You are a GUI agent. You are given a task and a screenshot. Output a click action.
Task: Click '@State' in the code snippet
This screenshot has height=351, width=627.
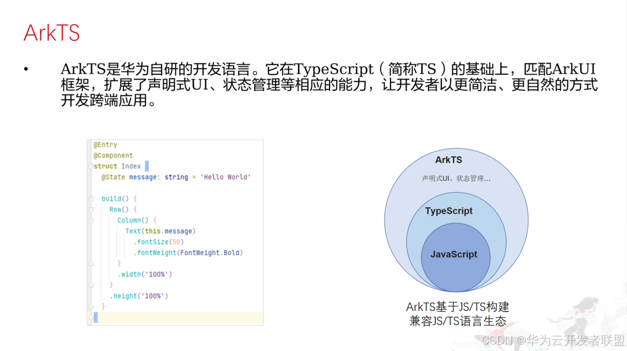click(114, 177)
